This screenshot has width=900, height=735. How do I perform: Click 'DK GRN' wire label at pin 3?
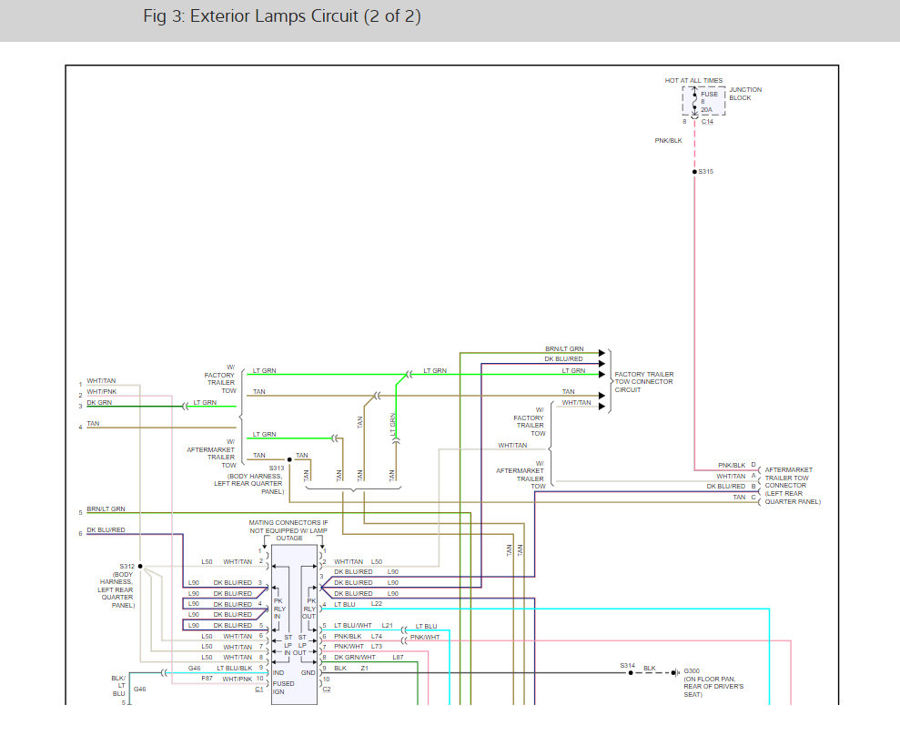[99, 403]
